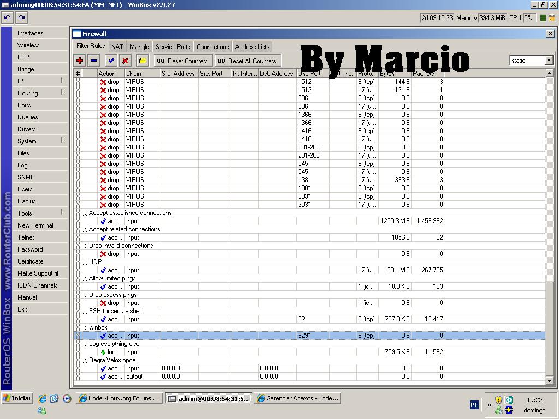Remove selected rule with blue minus icon
The image size is (559, 419).
pyautogui.click(x=94, y=61)
